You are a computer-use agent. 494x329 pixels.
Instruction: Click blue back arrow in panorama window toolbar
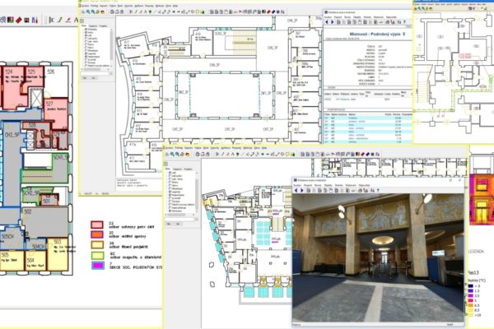(296, 191)
